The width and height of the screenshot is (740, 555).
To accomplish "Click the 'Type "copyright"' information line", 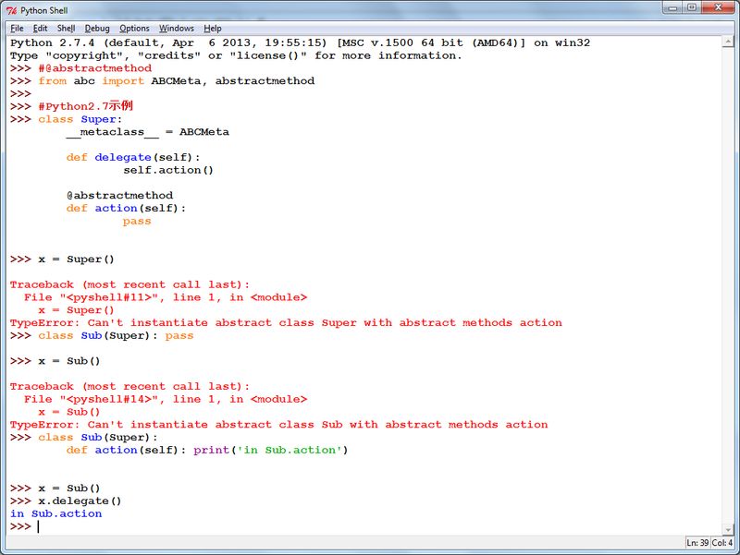I will click(236, 55).
